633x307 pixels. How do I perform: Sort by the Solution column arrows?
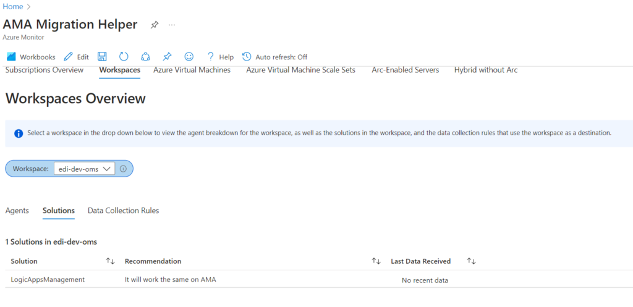[x=111, y=261]
